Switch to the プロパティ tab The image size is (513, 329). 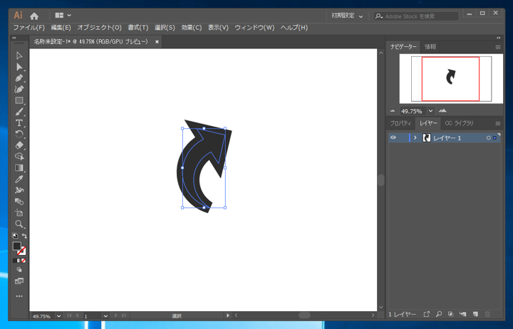click(400, 123)
